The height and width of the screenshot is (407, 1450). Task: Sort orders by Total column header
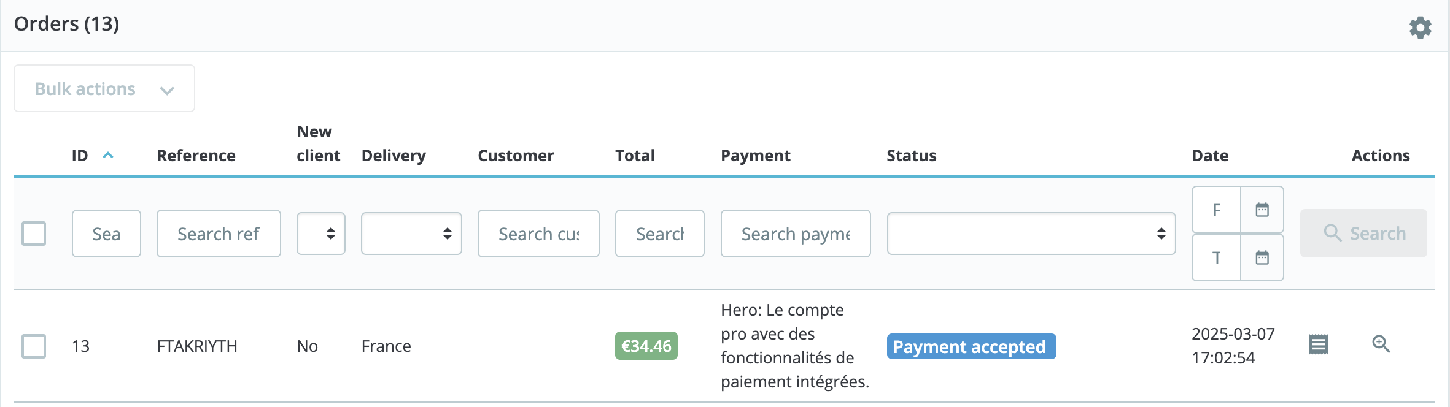pos(635,156)
